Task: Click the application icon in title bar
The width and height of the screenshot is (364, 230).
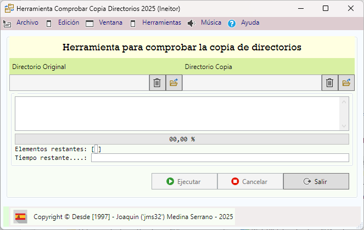Action: (9, 9)
